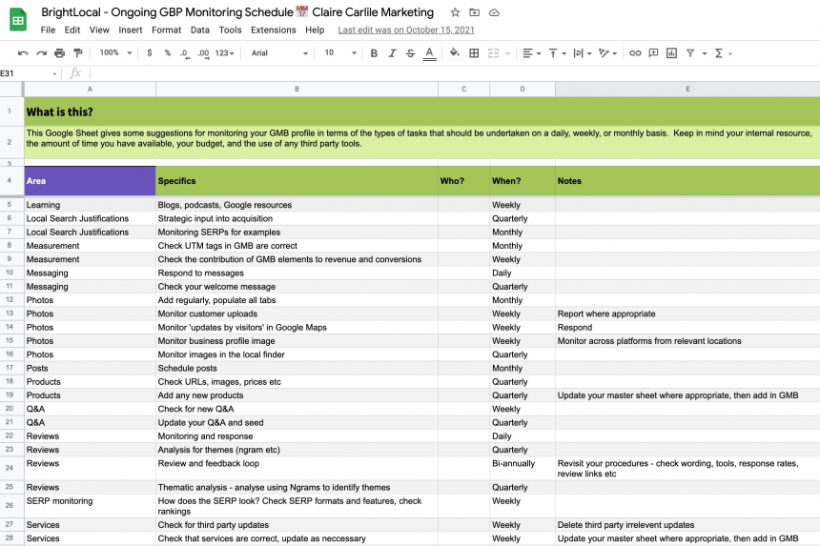Screen dimensions: 820x546
Task: Select the Paint format tool
Action: click(x=78, y=53)
